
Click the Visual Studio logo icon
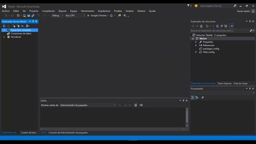pyautogui.click(x=4, y=6)
